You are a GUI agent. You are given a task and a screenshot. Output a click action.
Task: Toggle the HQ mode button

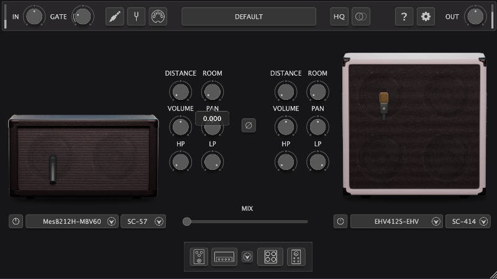point(339,17)
